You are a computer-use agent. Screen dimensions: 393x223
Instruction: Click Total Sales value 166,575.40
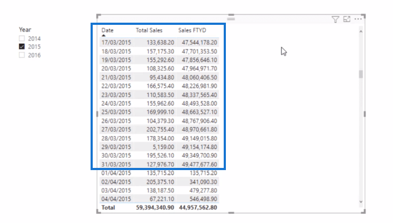click(160, 86)
